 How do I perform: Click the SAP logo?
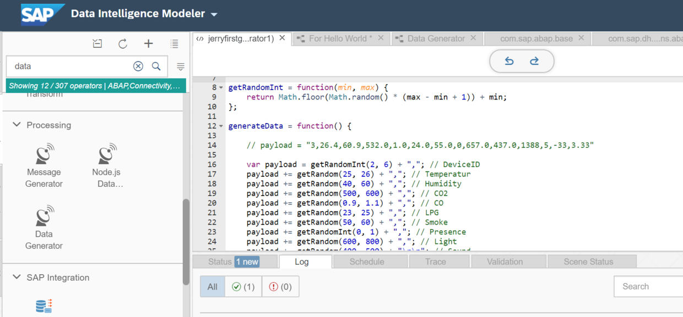tap(42, 14)
